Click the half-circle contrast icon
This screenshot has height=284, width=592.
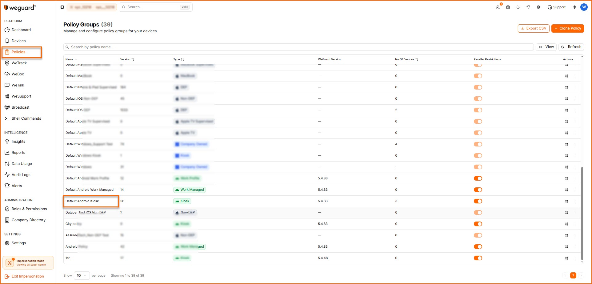574,7
